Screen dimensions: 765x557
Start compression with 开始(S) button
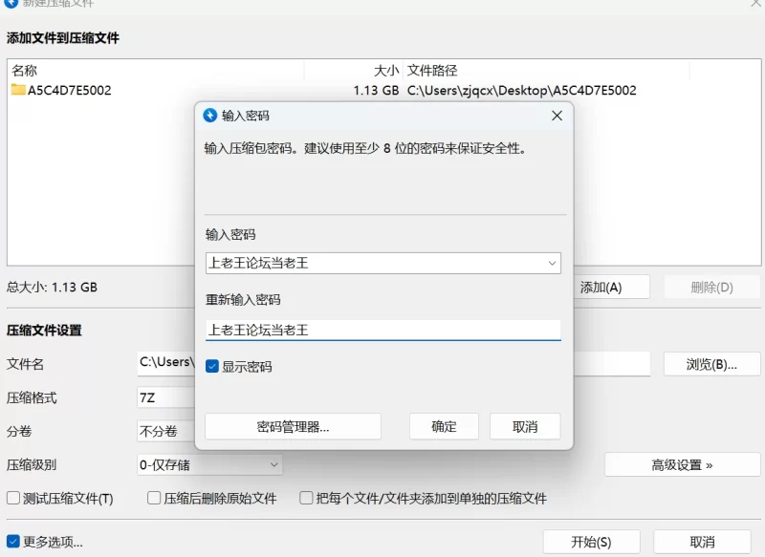click(x=591, y=543)
